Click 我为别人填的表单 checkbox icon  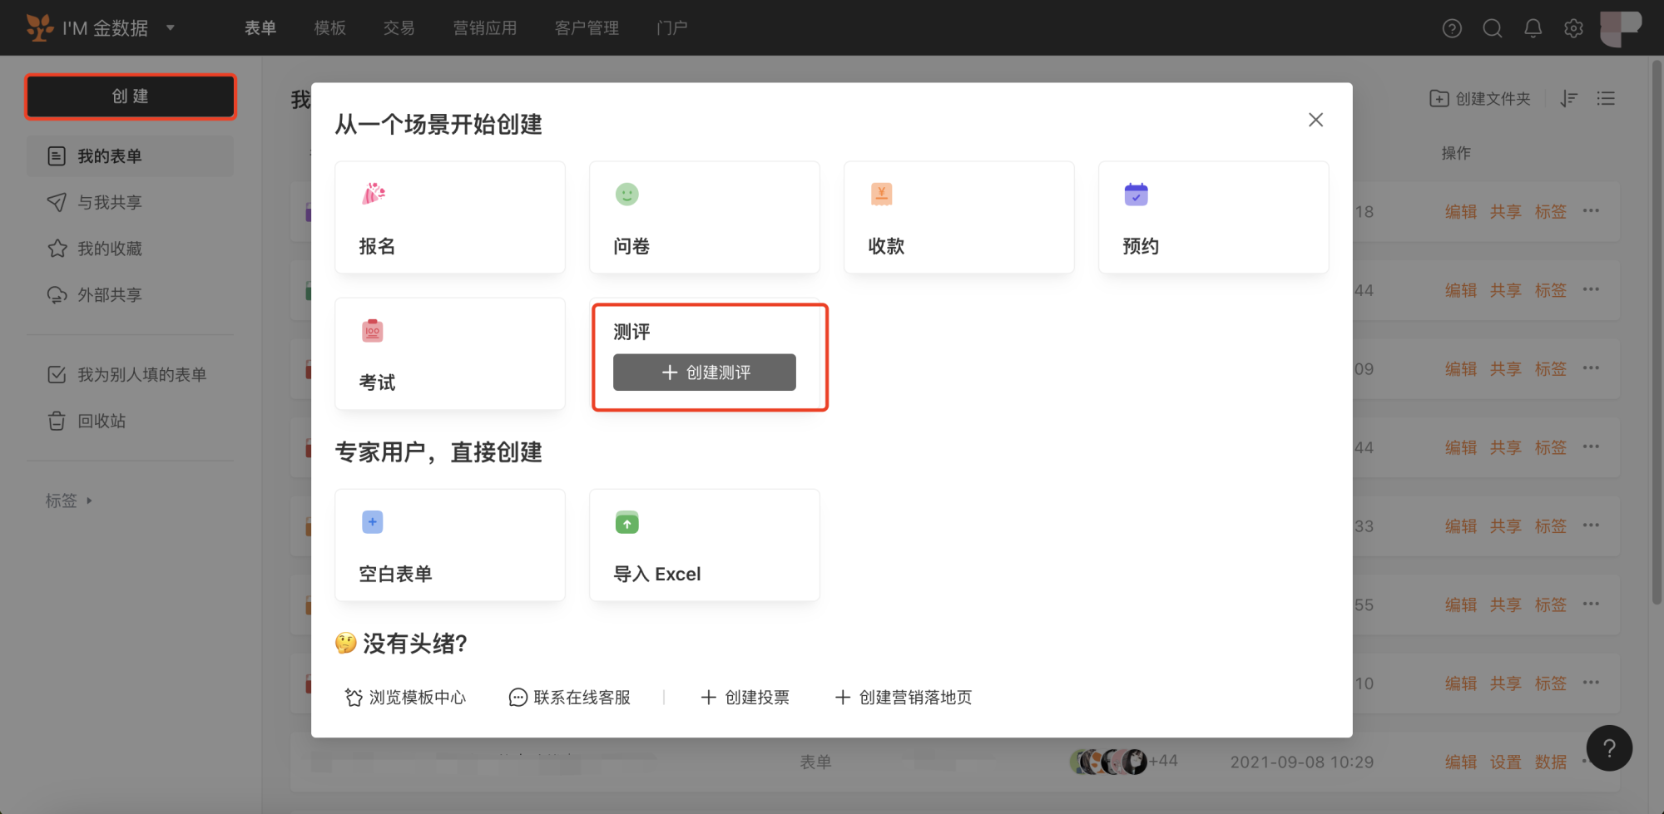point(57,374)
